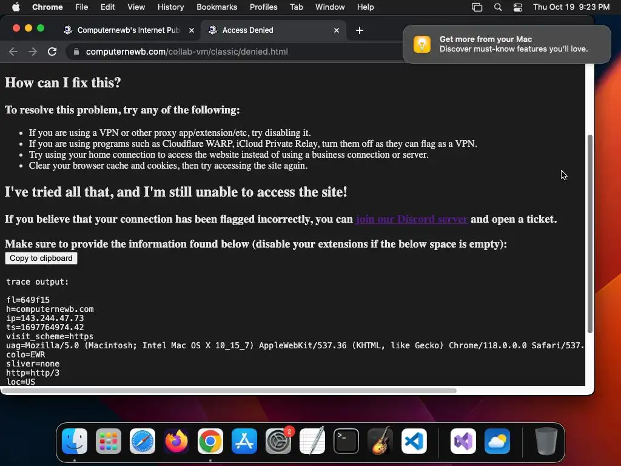Open the cloud app dock icon

497,441
